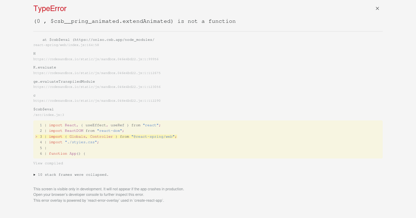Toggle the View compiled source link
416x218 pixels.
(x=48, y=163)
